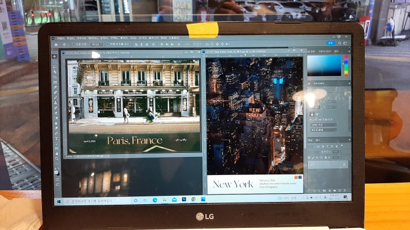Screen dimensions: 410x230
Task: Select the Rectangular Marquee tool
Action: click(x=55, y=62)
